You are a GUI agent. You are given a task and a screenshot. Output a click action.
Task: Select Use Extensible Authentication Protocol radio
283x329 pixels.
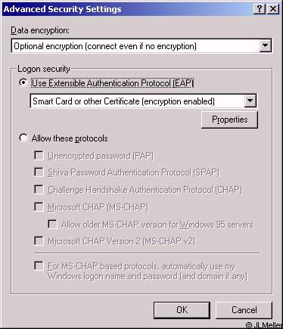pos(23,82)
